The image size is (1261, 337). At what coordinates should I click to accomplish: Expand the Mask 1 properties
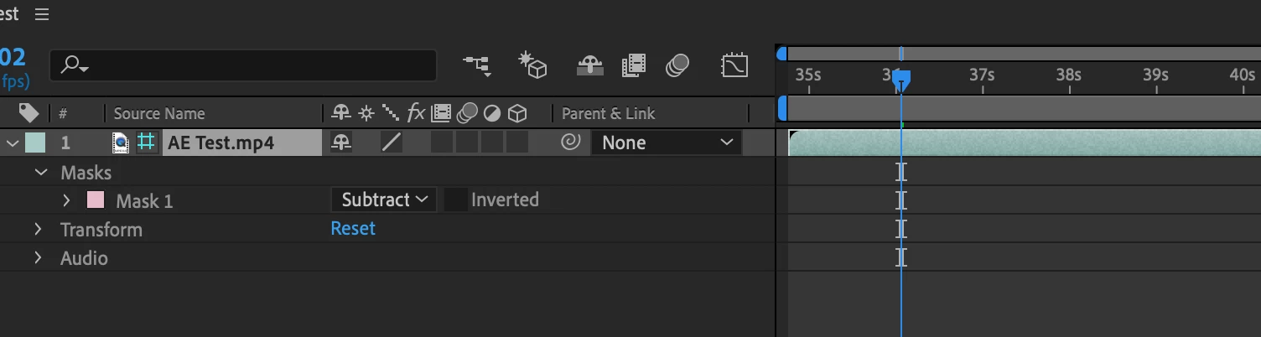pos(67,200)
